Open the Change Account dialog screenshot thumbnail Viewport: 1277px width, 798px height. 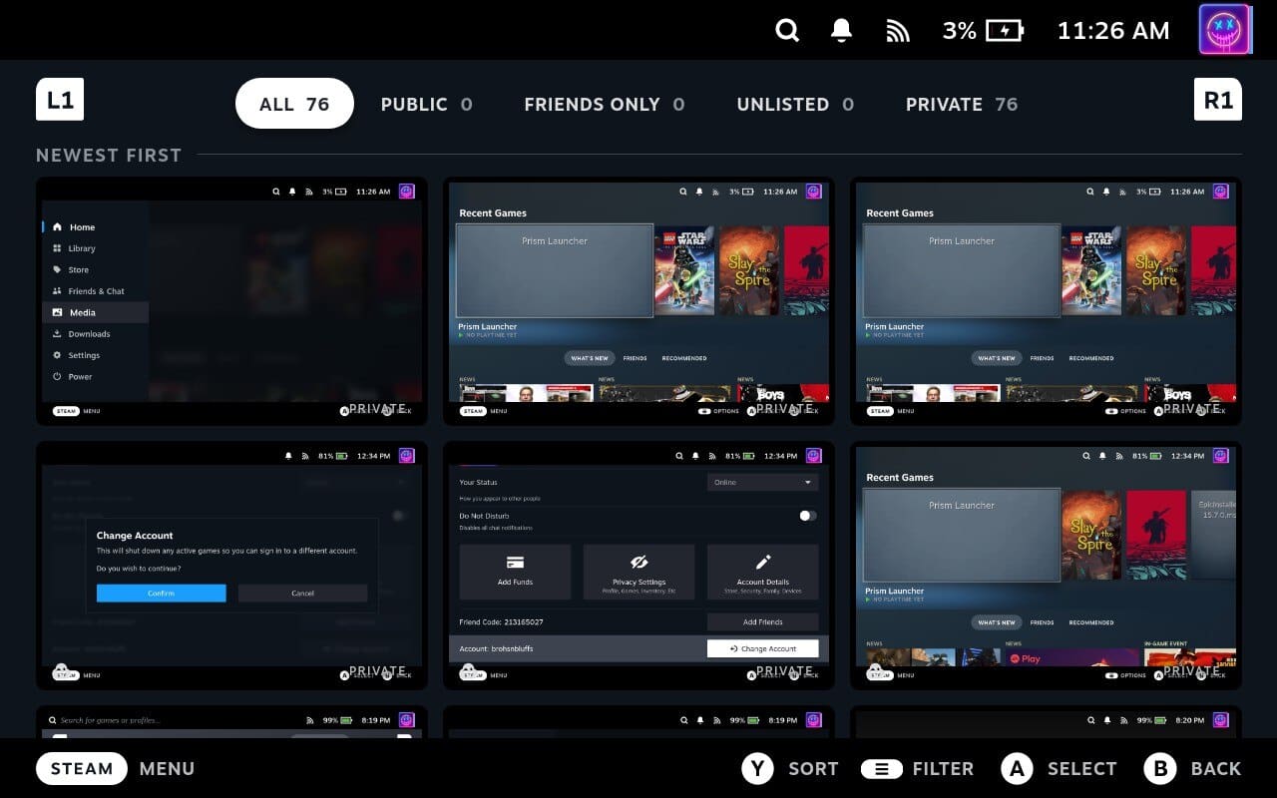pyautogui.click(x=231, y=565)
